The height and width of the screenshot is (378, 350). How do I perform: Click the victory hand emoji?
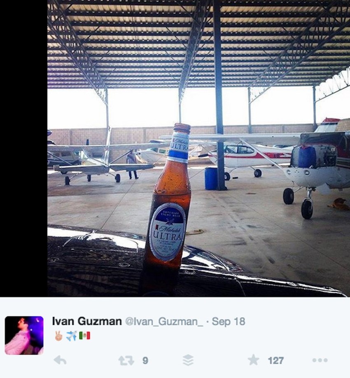58,336
